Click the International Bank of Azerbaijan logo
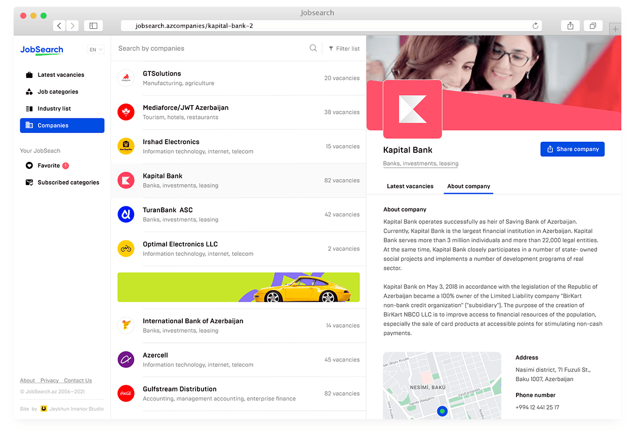The width and height of the screenshot is (635, 438). [x=126, y=326]
